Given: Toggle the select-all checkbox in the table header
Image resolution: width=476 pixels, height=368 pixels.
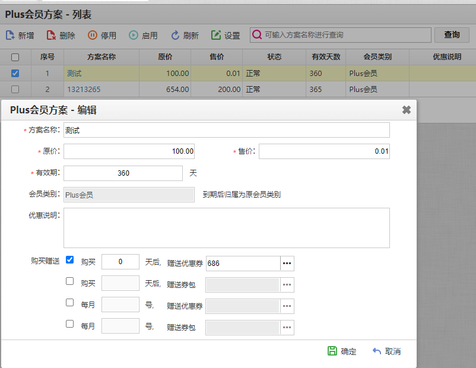Looking at the screenshot, I should pos(15,57).
